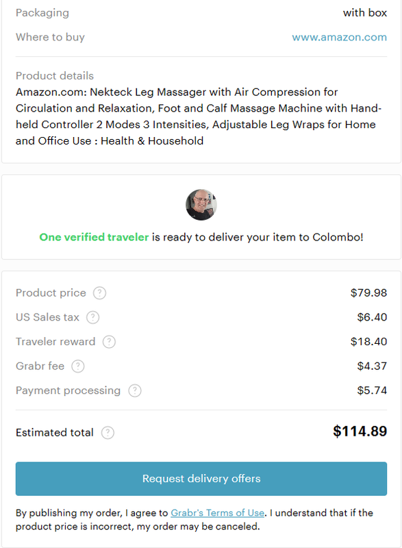This screenshot has width=402, height=548.
Task: Show the US Sales tax help info
Action: [93, 317]
